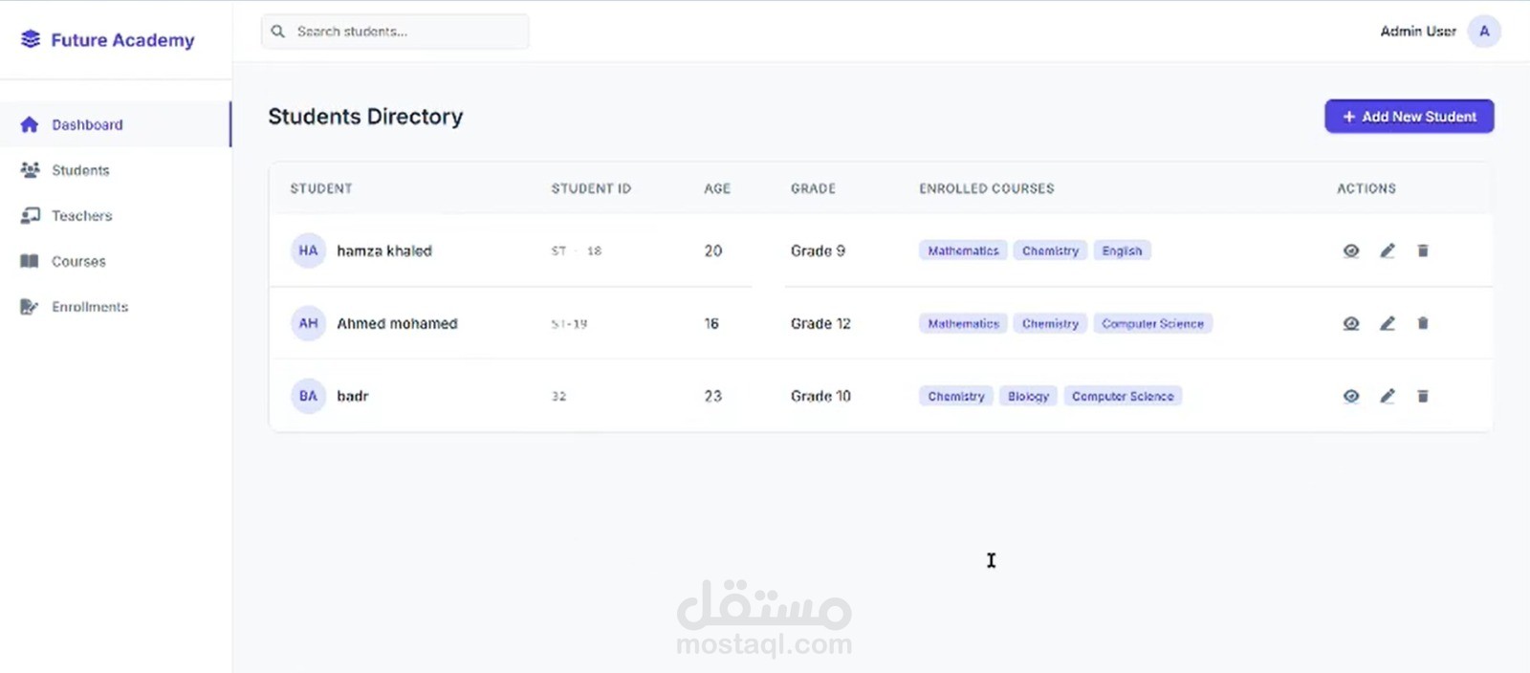Go to Students in the sidebar
Viewport: 1530px width, 673px height.
[116, 170]
